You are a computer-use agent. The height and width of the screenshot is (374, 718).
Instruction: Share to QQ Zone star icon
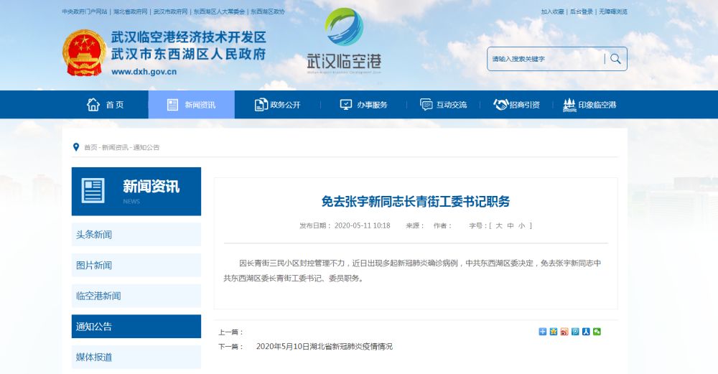click(x=554, y=332)
